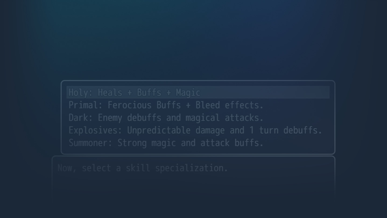The width and height of the screenshot is (387, 218).
Task: Choose the Primal specialization option
Action: pyautogui.click(x=166, y=105)
